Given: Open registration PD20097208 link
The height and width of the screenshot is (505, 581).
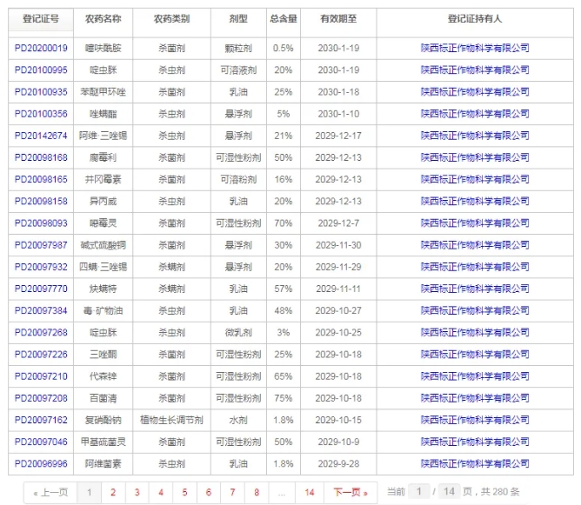Looking at the screenshot, I should click(x=41, y=398).
